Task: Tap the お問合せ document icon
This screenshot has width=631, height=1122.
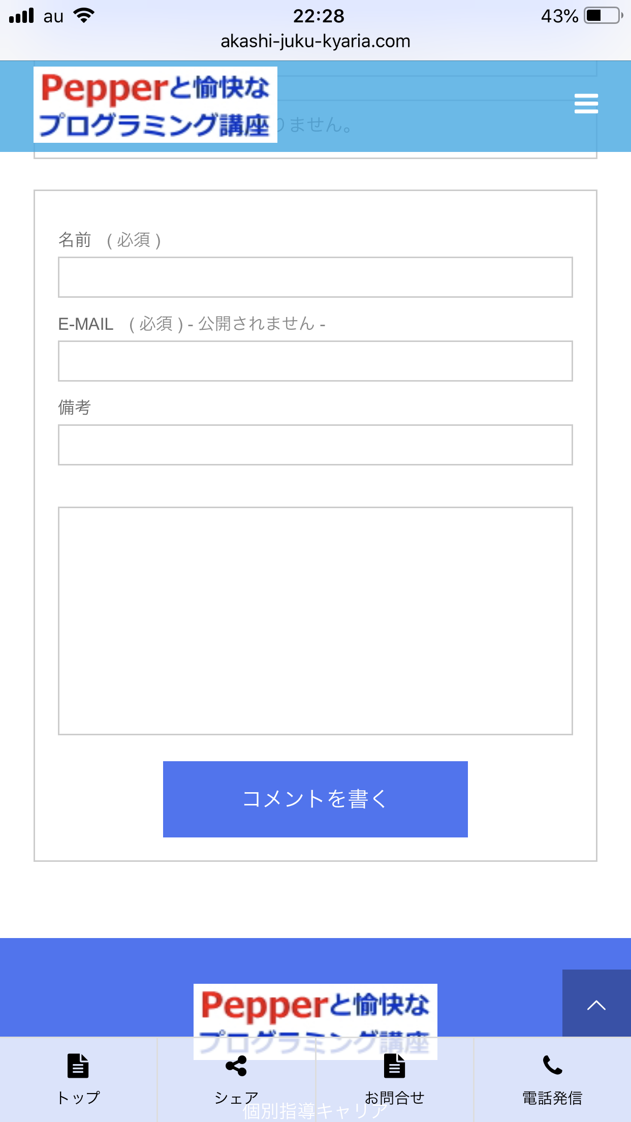Action: pos(395,1066)
